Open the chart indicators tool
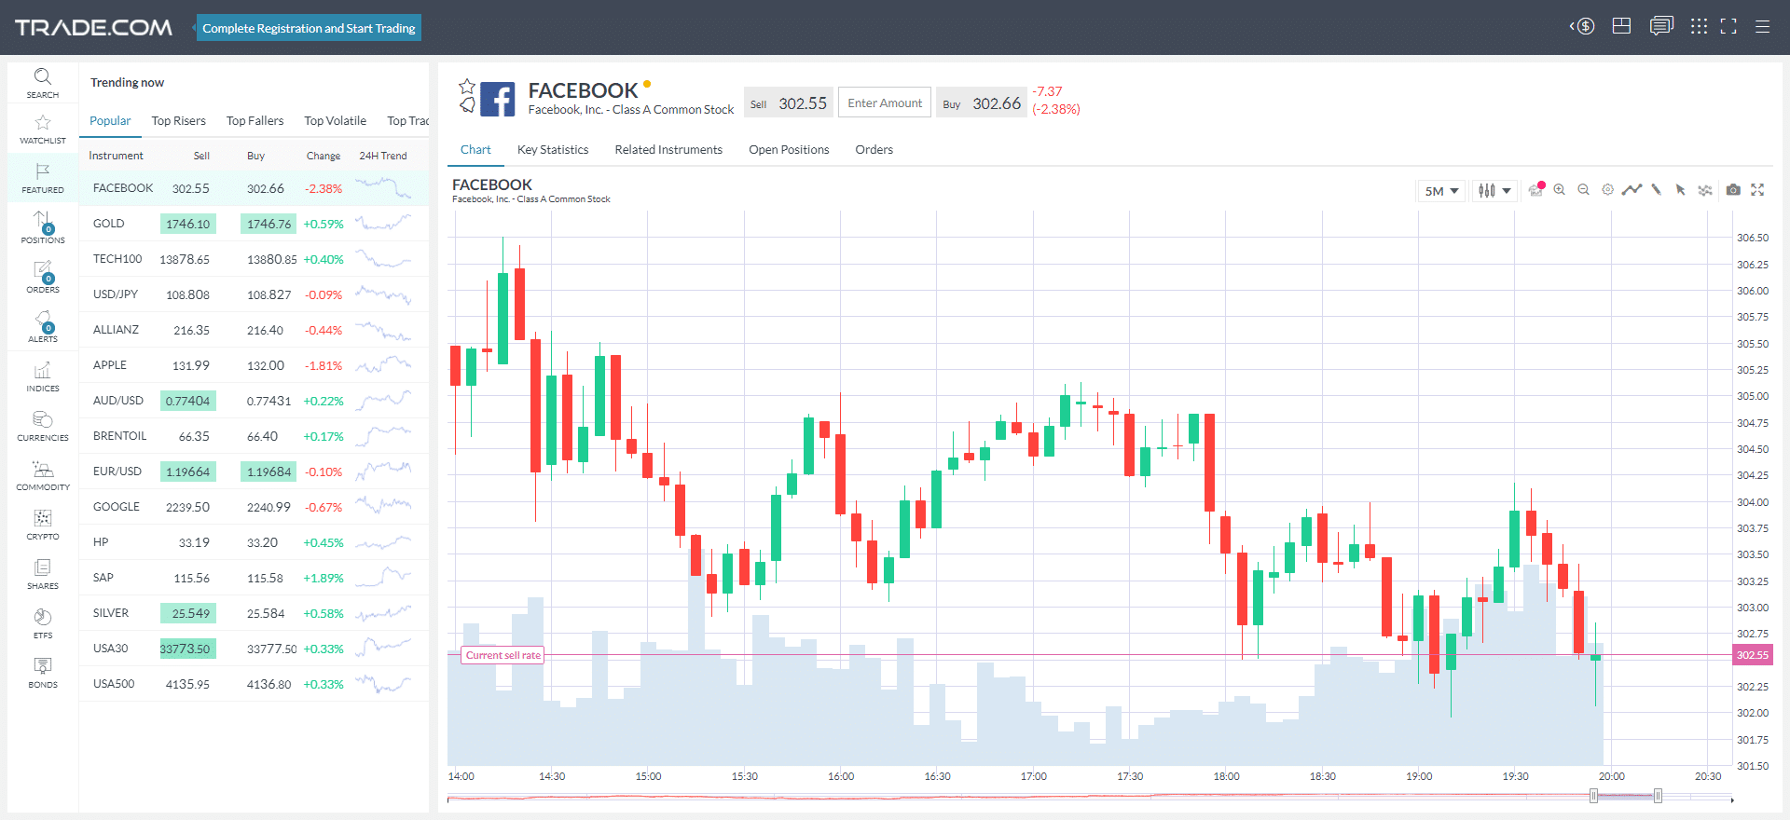Image resolution: width=1790 pixels, height=820 pixels. tap(1705, 190)
